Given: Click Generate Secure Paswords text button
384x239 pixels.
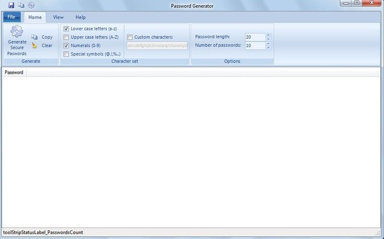Looking at the screenshot, I should 17,48.
